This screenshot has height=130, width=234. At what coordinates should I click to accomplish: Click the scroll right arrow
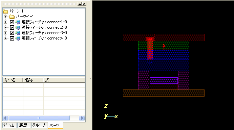pyautogui.click(x=82, y=118)
